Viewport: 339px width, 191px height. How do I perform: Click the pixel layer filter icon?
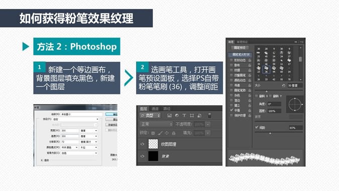(170, 116)
